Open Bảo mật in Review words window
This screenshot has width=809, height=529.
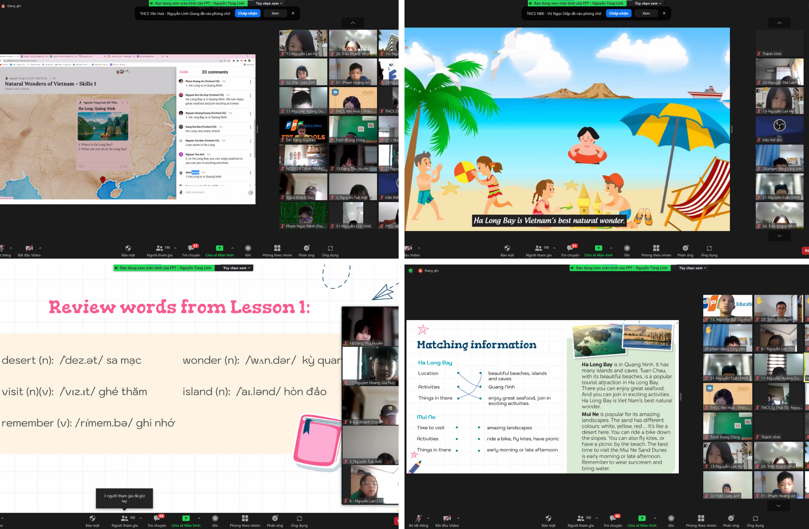pos(93,521)
